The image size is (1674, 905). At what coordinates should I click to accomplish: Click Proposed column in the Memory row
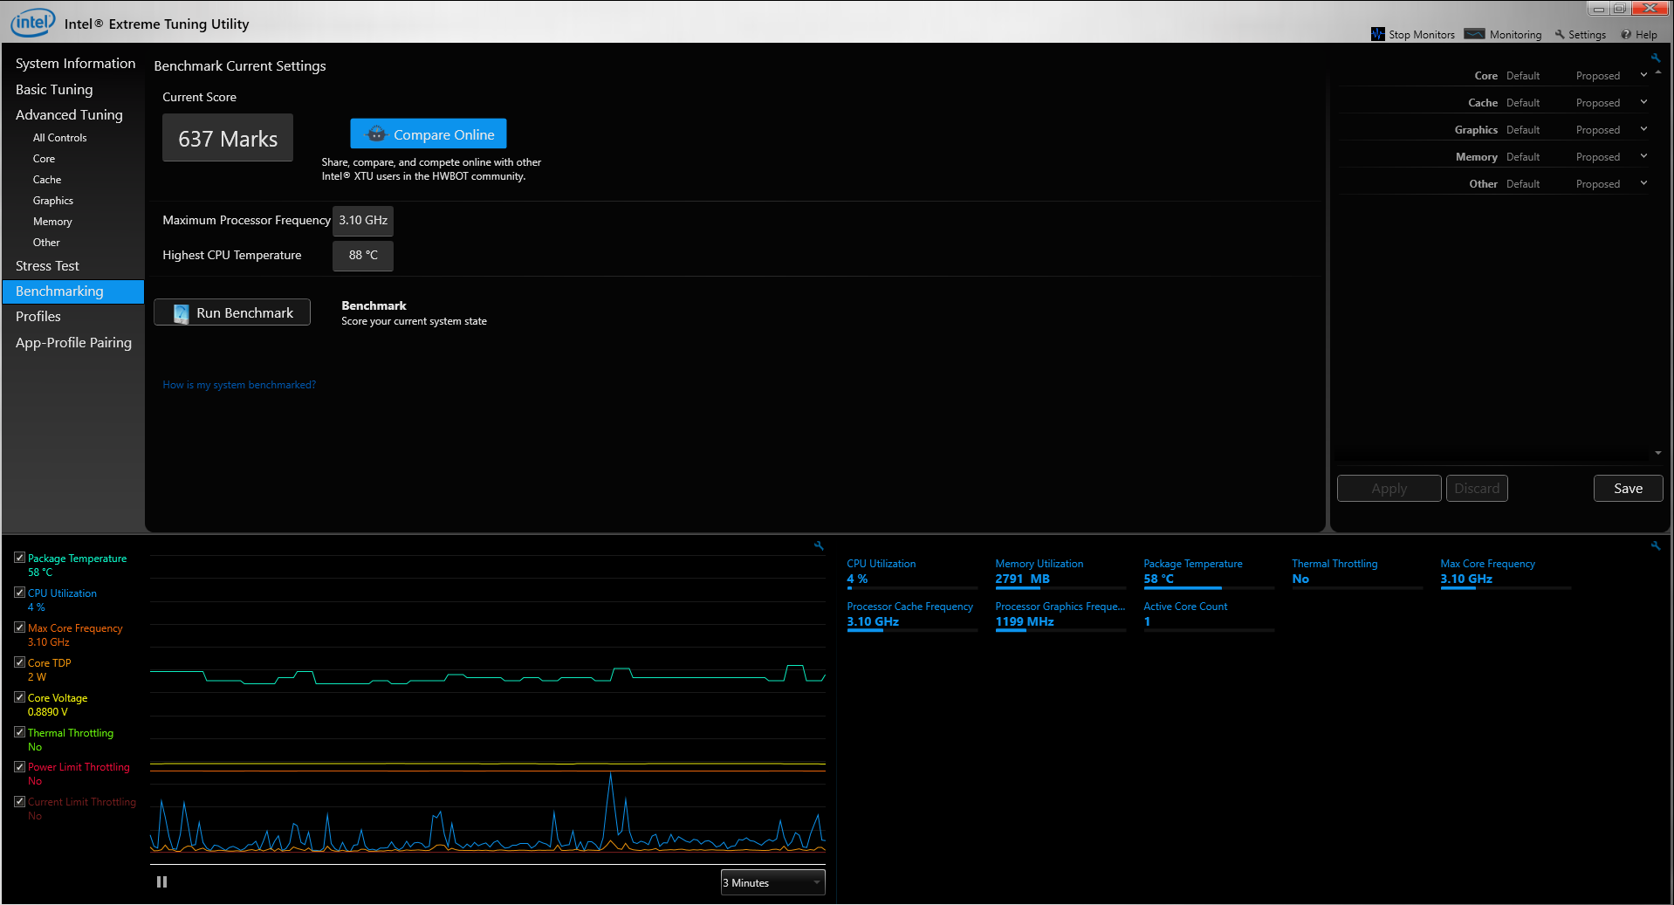(x=1597, y=157)
